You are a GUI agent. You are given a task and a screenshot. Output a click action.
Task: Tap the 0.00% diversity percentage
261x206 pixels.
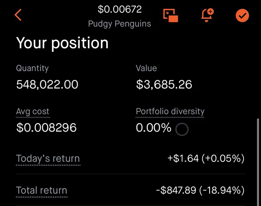point(154,128)
